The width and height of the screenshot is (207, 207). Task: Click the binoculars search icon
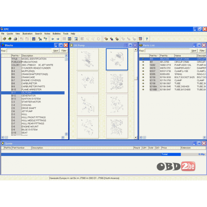click(x=40, y=39)
